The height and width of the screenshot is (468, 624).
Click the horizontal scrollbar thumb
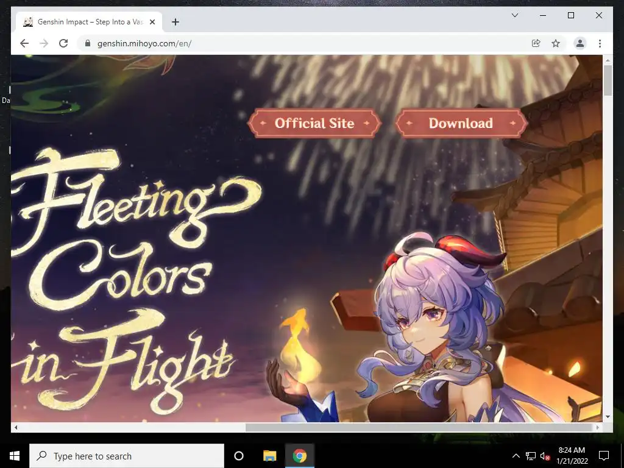[419, 427]
